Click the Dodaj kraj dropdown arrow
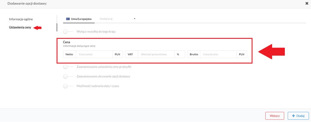This screenshot has height=122, width=311. [134, 19]
